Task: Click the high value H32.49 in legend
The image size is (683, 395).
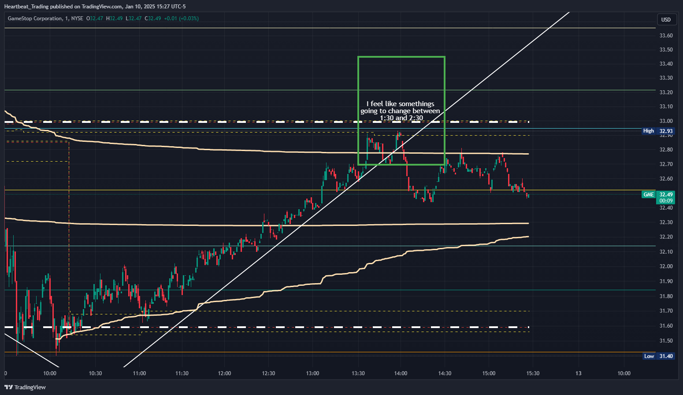Action: point(115,18)
